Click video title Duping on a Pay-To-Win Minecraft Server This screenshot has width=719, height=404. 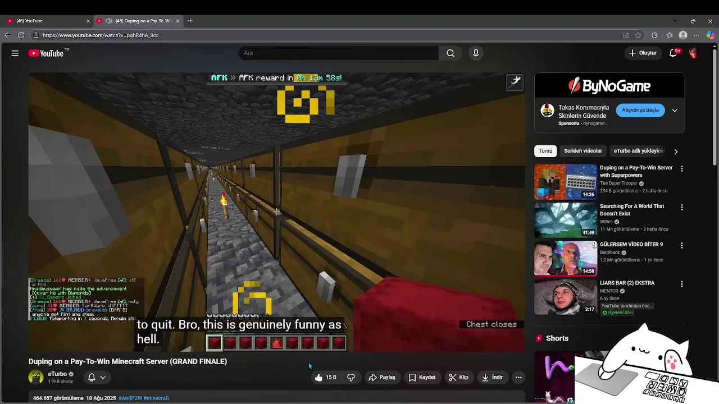pyautogui.click(x=128, y=361)
